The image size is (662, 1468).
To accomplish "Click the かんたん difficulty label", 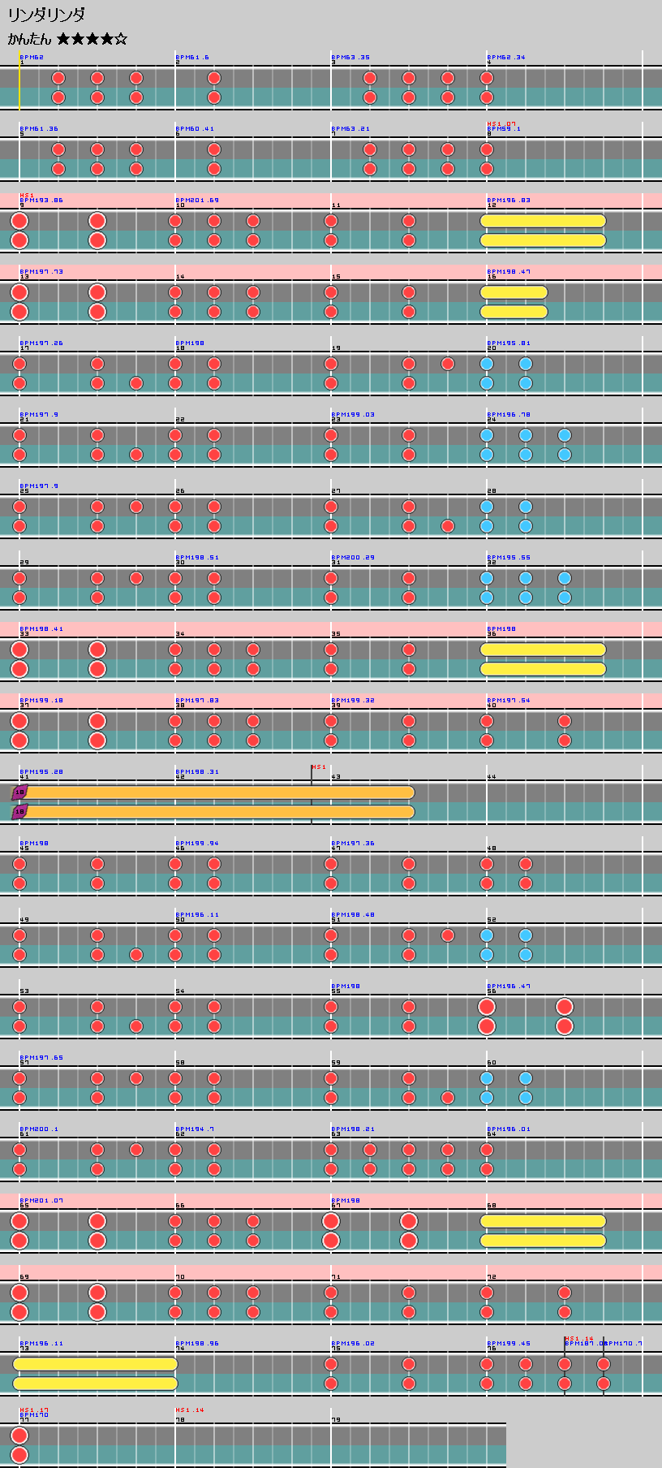I will click(x=29, y=39).
